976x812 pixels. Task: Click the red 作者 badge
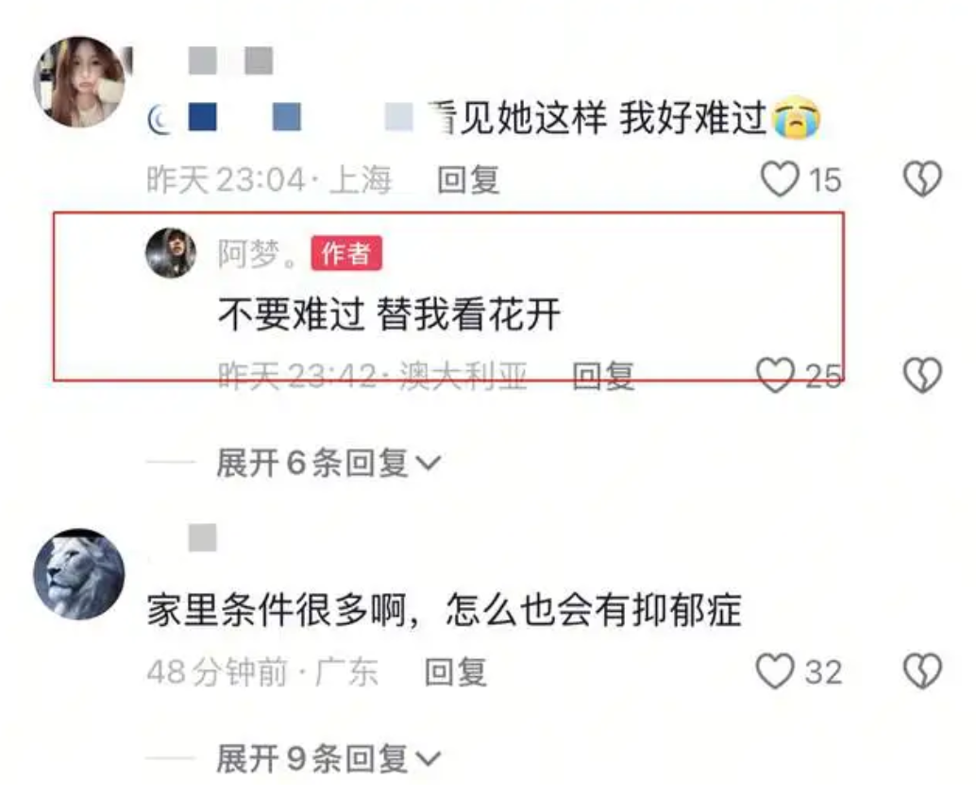click(x=346, y=253)
